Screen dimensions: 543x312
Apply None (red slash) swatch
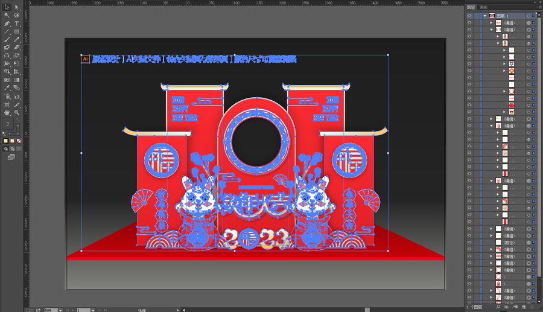[19, 141]
